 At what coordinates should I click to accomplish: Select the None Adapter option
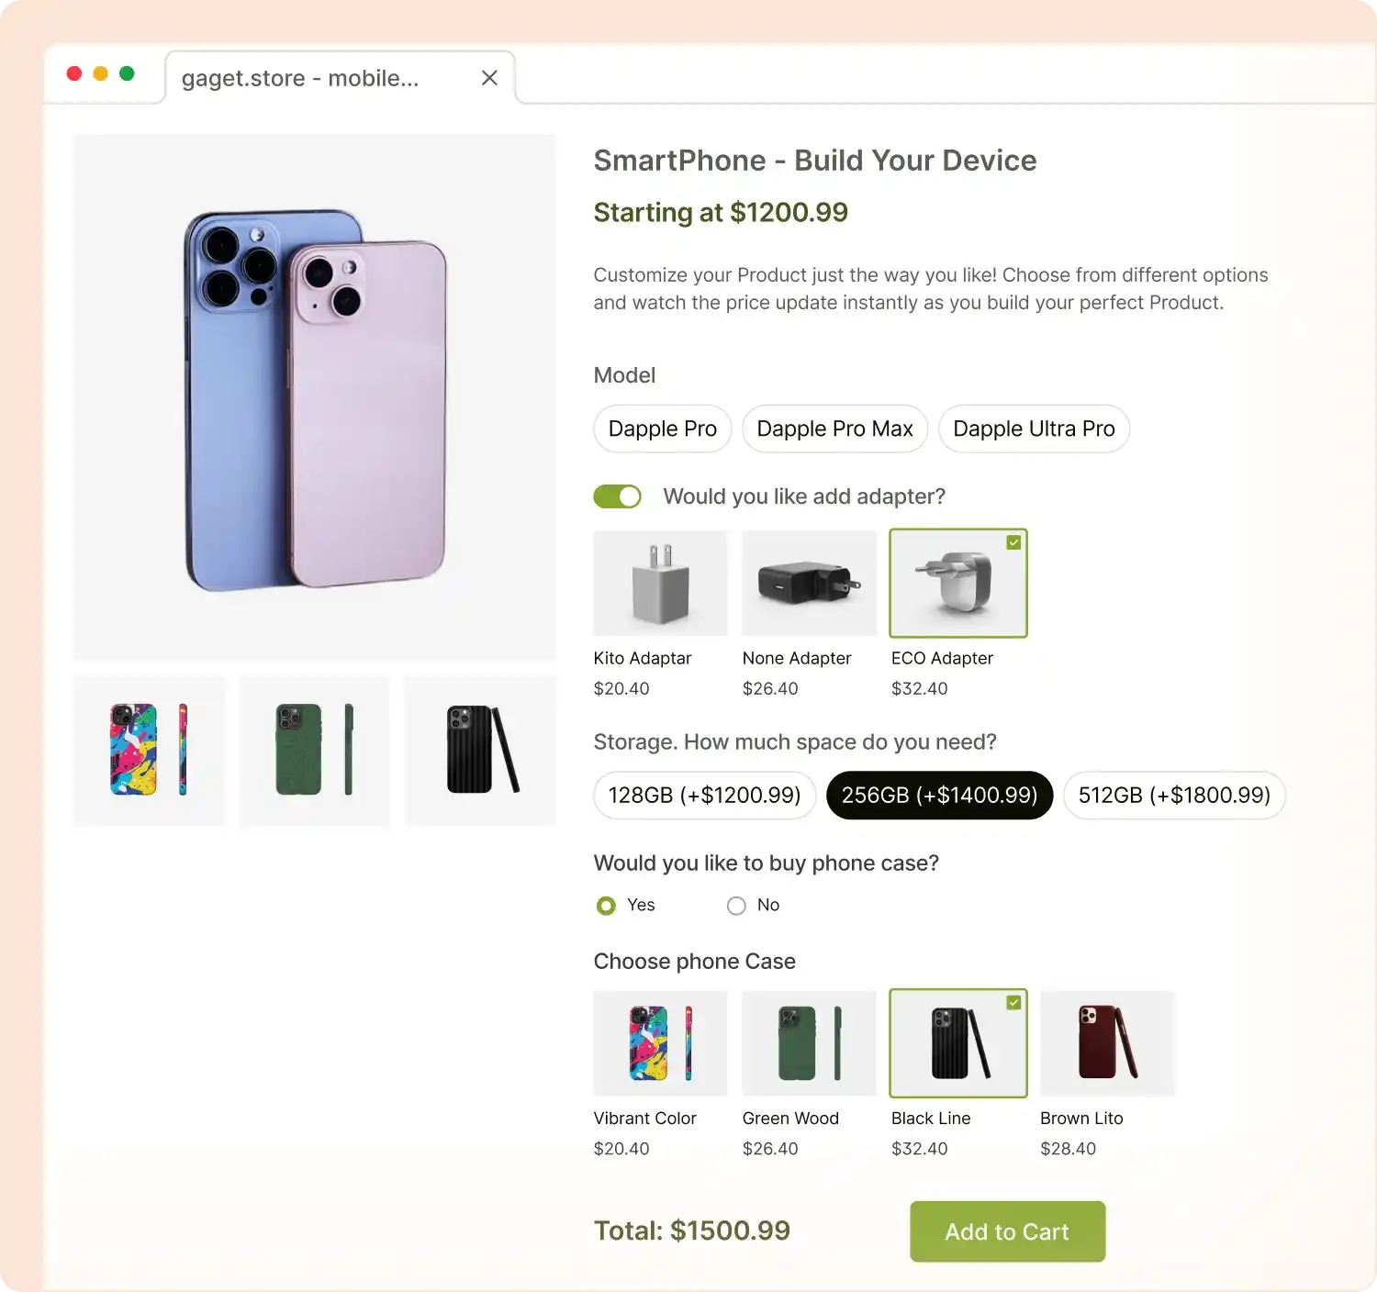point(809,584)
